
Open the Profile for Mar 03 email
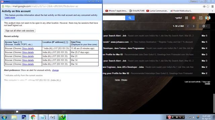coord(156,54)
